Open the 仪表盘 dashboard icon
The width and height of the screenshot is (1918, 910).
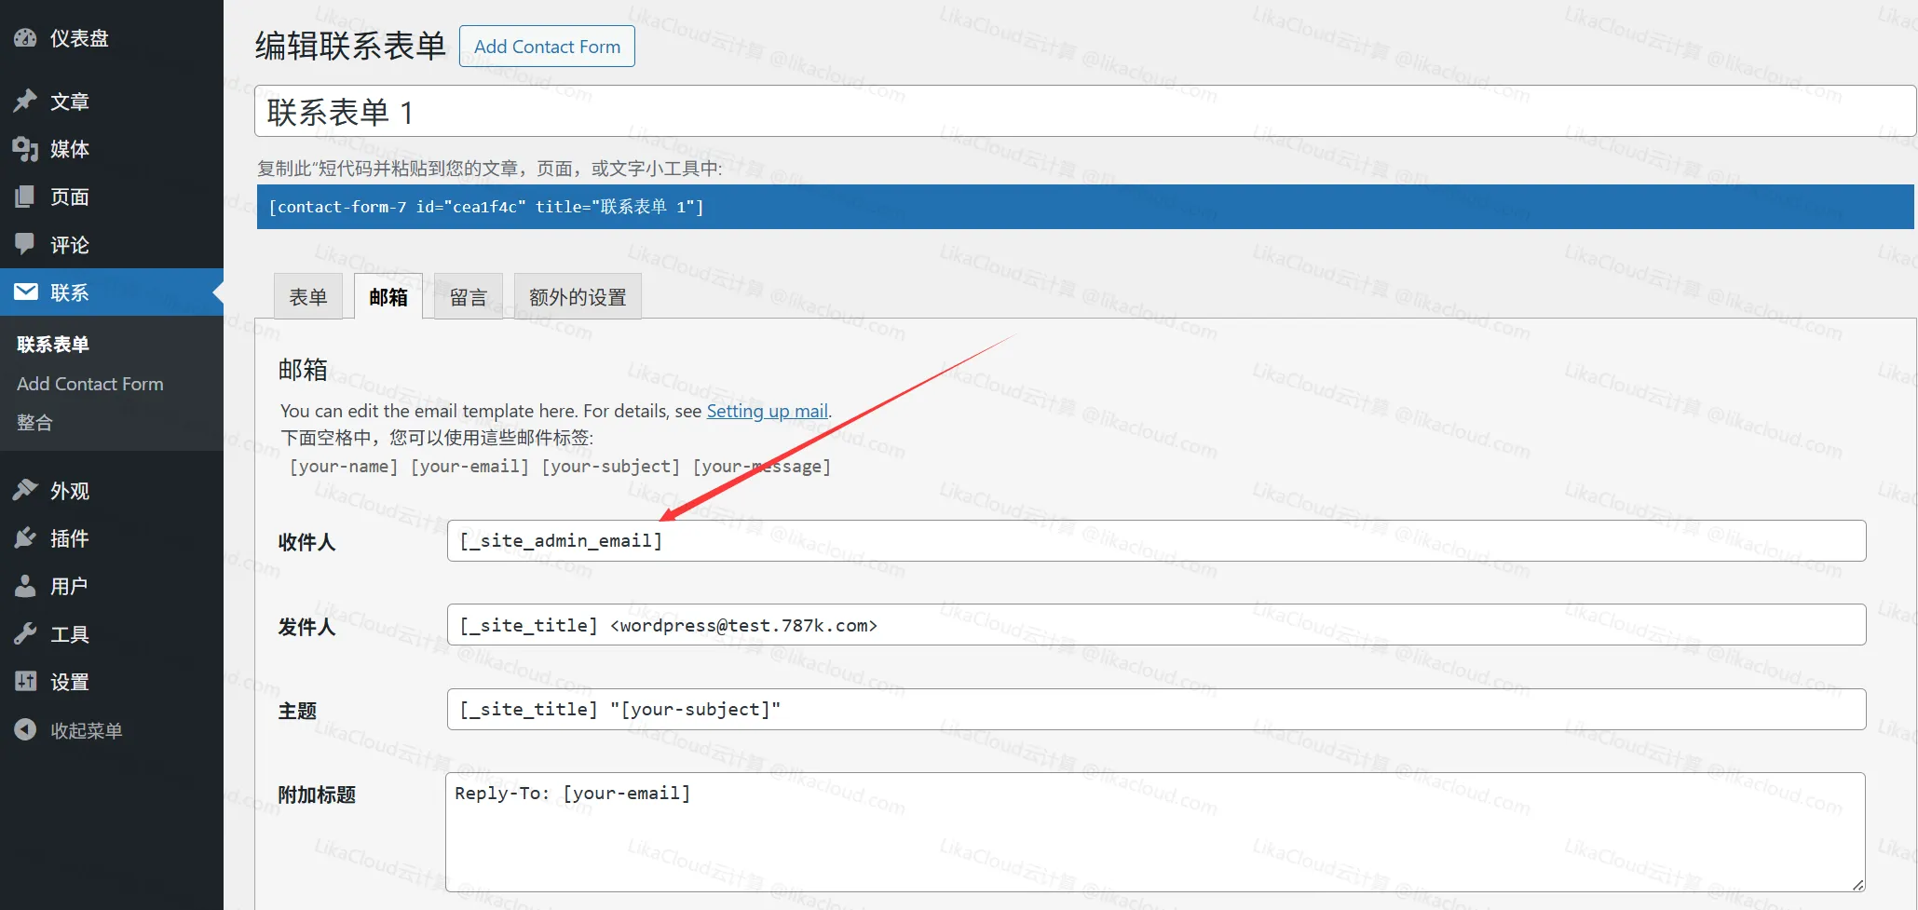coord(25,38)
